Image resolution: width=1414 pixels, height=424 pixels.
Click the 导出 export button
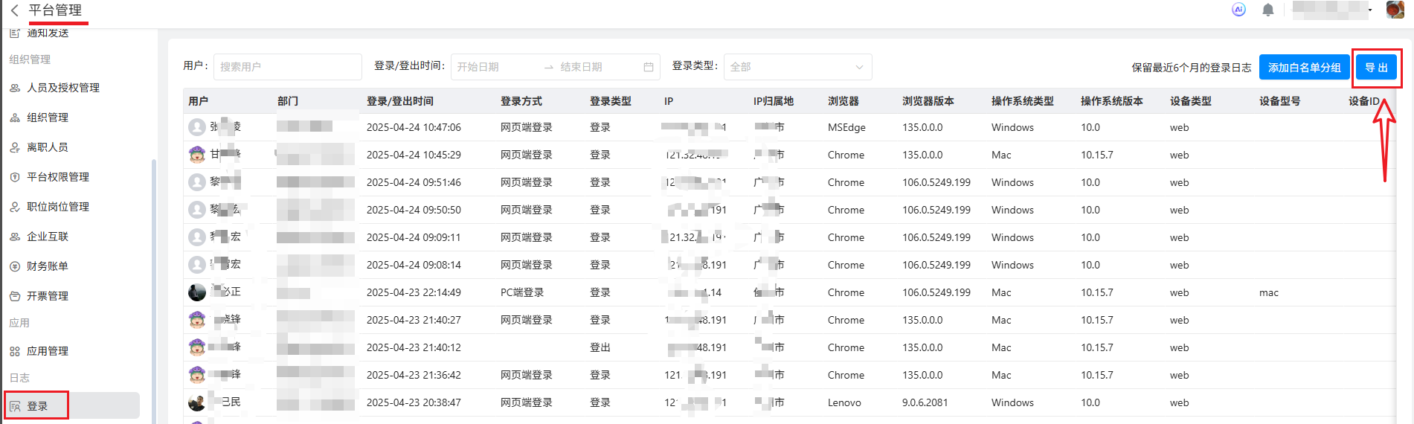point(1376,68)
